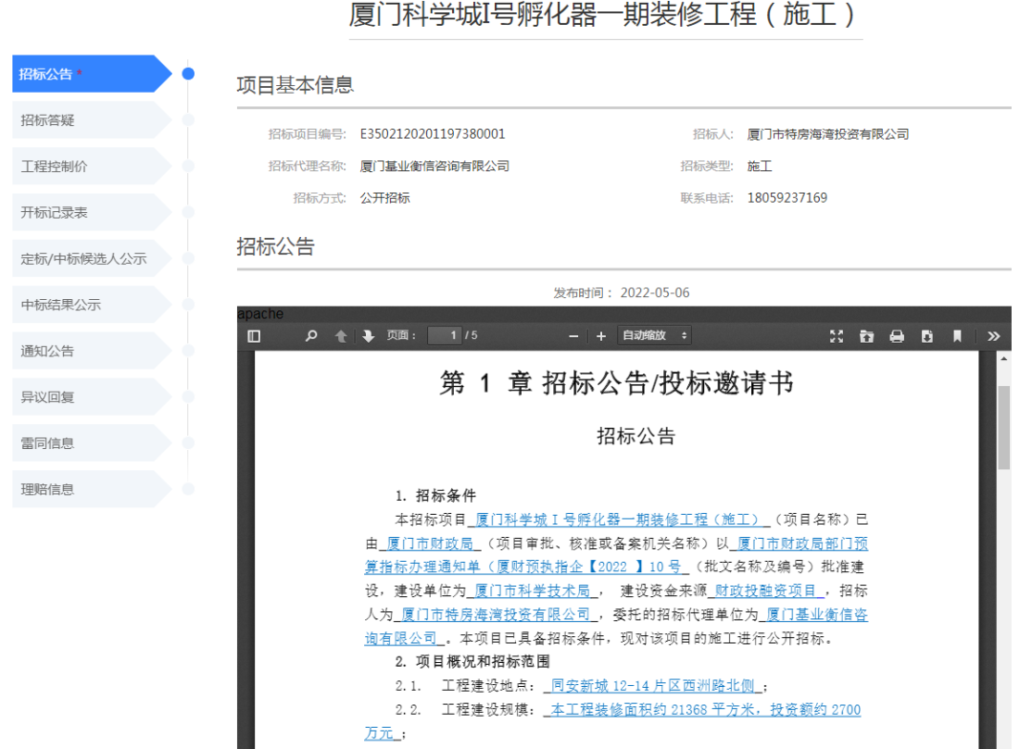
Task: Go to next PDF page
Action: tap(368, 336)
